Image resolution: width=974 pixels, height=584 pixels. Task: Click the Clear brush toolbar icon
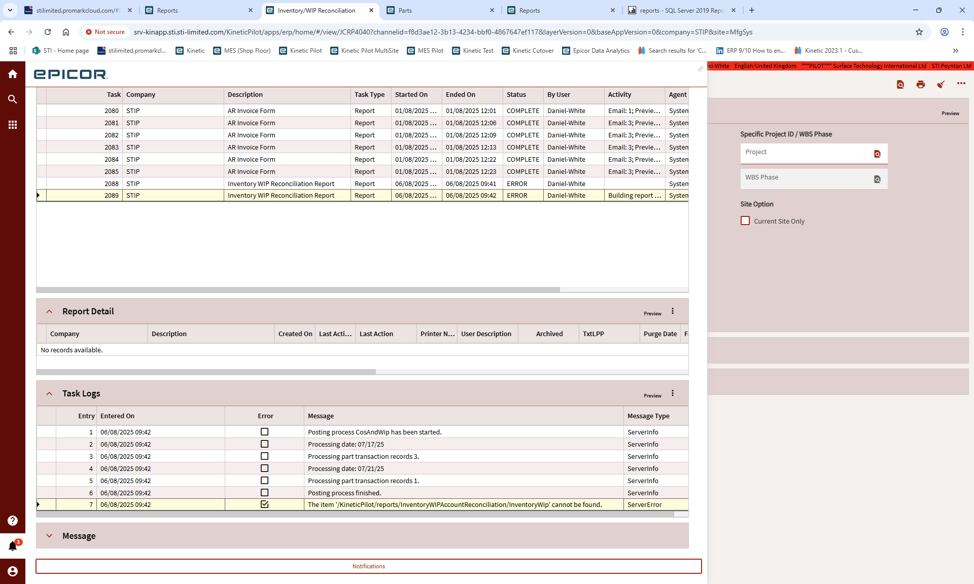(x=941, y=84)
